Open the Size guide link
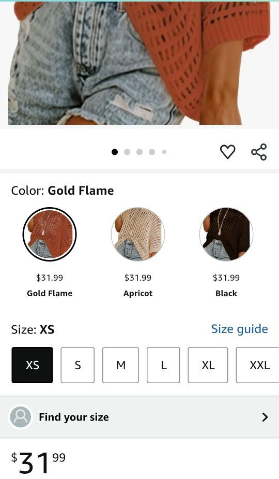279x479 pixels. click(x=240, y=329)
